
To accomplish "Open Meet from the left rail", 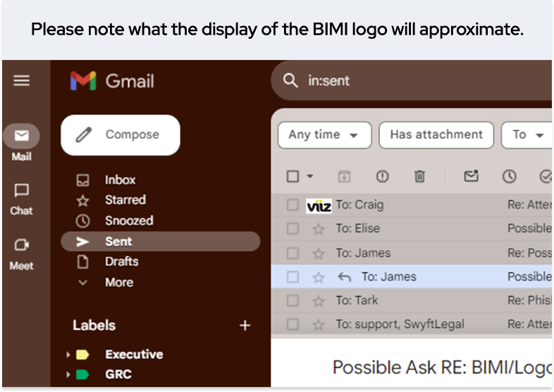I will [x=22, y=247].
